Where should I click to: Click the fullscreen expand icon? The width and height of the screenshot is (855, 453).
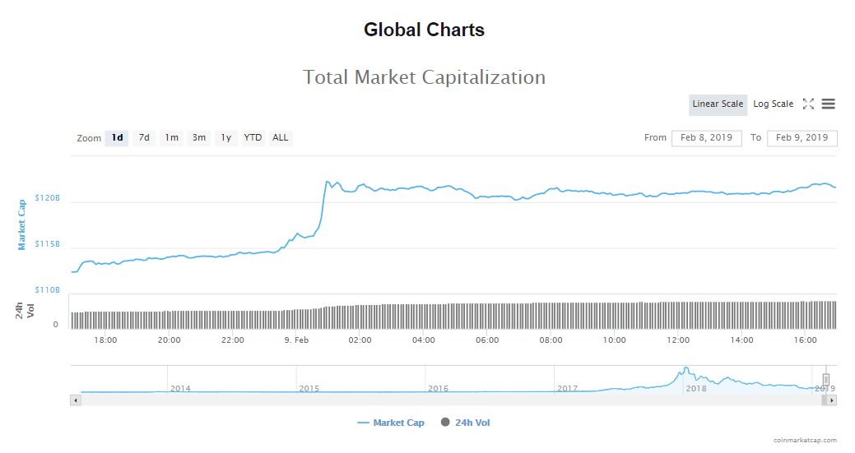click(x=808, y=104)
